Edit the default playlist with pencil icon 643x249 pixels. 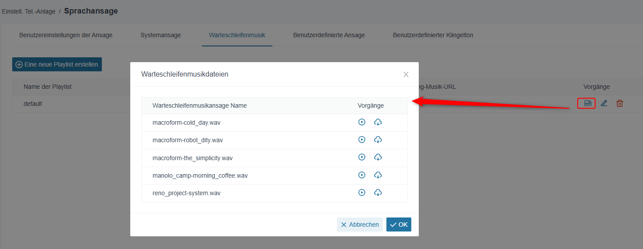tap(604, 103)
